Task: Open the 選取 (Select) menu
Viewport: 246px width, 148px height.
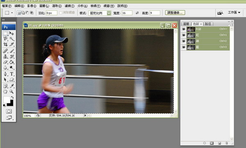Action: coord(57,6)
